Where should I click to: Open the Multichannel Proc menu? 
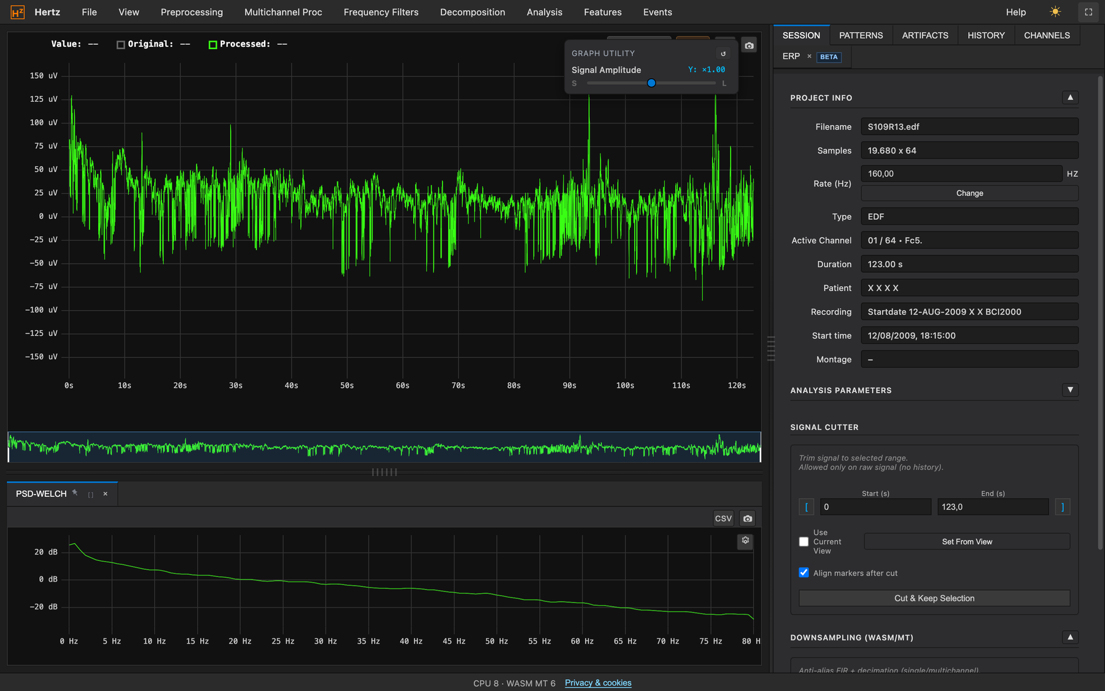click(283, 12)
